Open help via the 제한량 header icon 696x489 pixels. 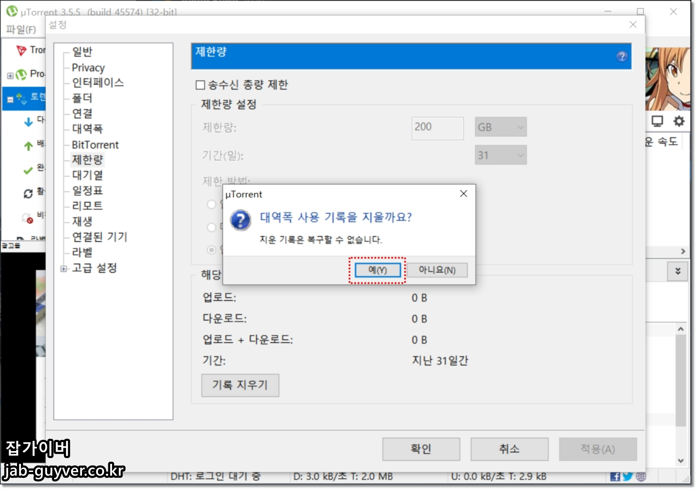tap(622, 57)
